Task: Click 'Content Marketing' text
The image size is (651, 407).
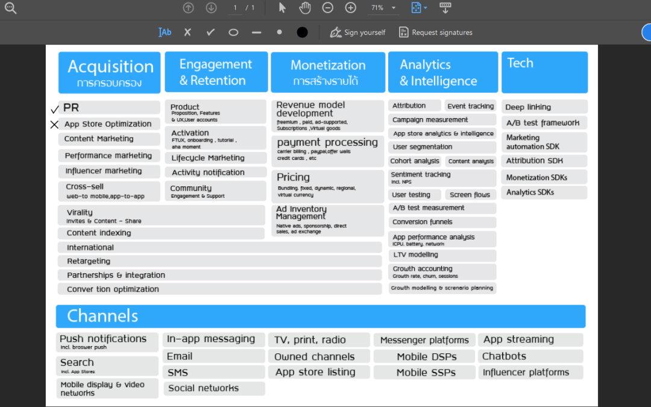Action: [x=99, y=139]
